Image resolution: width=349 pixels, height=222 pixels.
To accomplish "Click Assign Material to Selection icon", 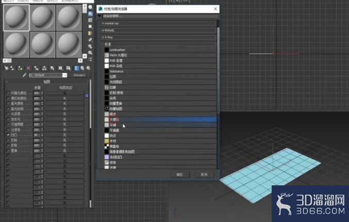I will click(20, 68).
